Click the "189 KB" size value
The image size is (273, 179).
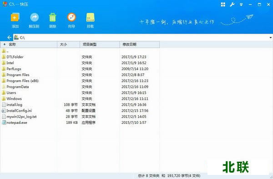click(72, 123)
